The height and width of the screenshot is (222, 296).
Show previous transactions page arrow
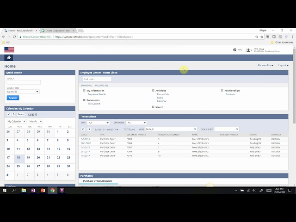(83, 129)
